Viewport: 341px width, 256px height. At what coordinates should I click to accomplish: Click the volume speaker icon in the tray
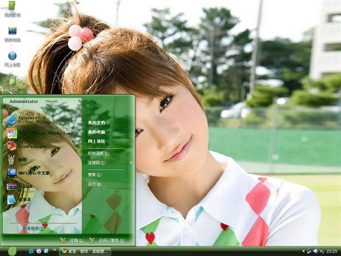315,251
